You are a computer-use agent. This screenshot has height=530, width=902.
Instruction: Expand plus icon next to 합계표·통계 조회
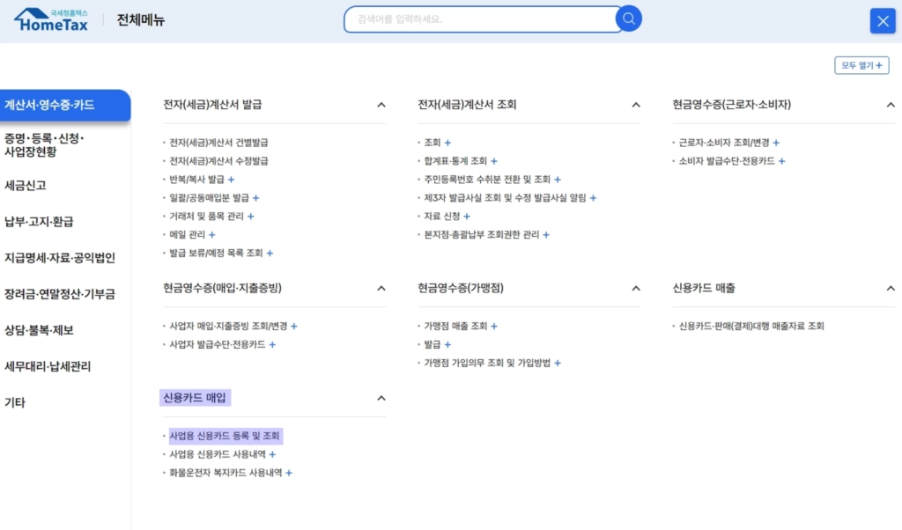coord(494,161)
